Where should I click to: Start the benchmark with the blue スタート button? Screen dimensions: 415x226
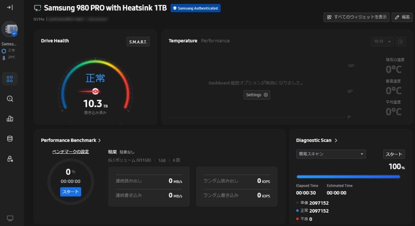tap(71, 191)
